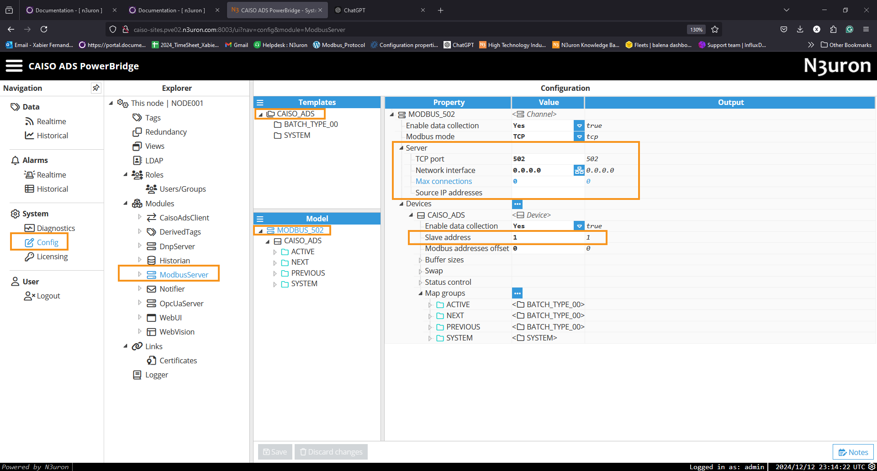Expand Swap section

420,271
